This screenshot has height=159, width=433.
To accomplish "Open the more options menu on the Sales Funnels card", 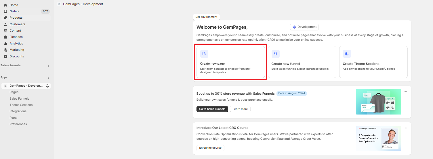I will click(x=405, y=91).
